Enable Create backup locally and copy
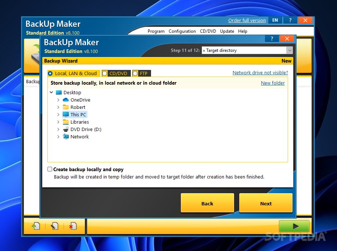The image size is (337, 251). point(50,169)
